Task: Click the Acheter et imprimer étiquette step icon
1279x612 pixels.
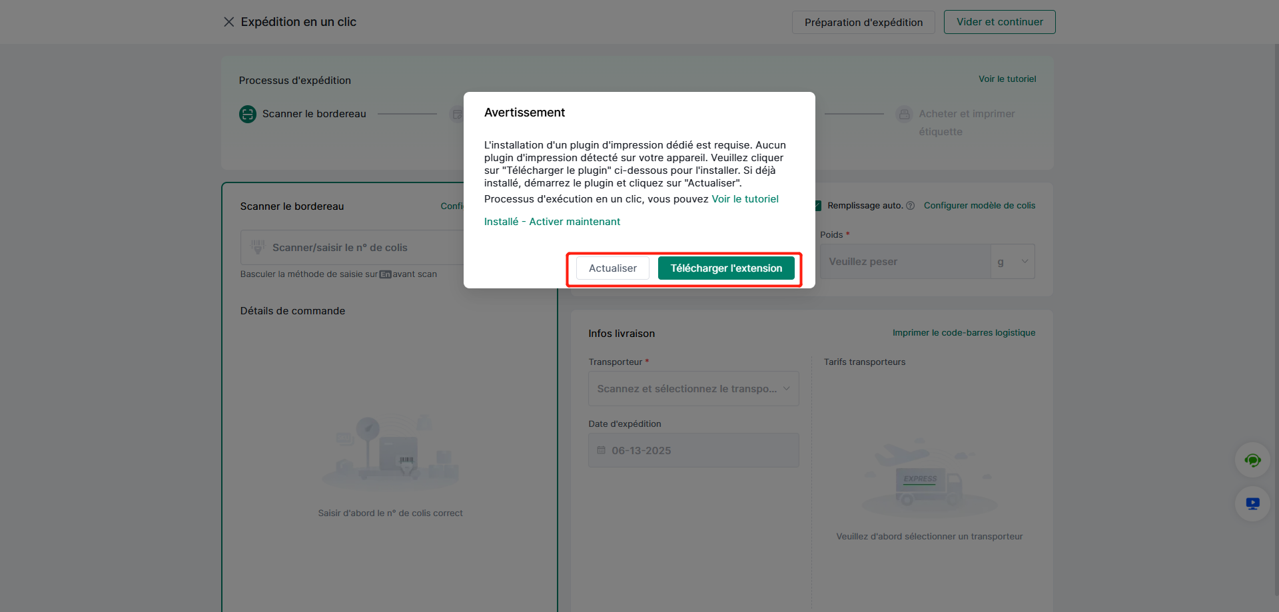Action: [x=904, y=114]
